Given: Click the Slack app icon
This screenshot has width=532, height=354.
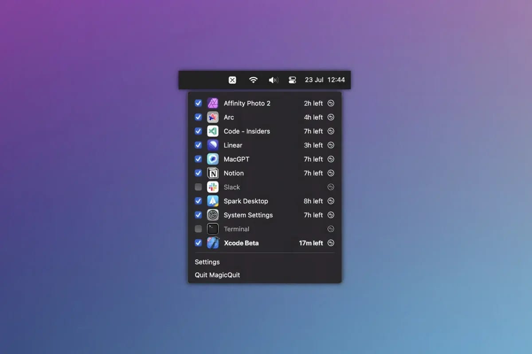Looking at the screenshot, I should pyautogui.click(x=213, y=187).
